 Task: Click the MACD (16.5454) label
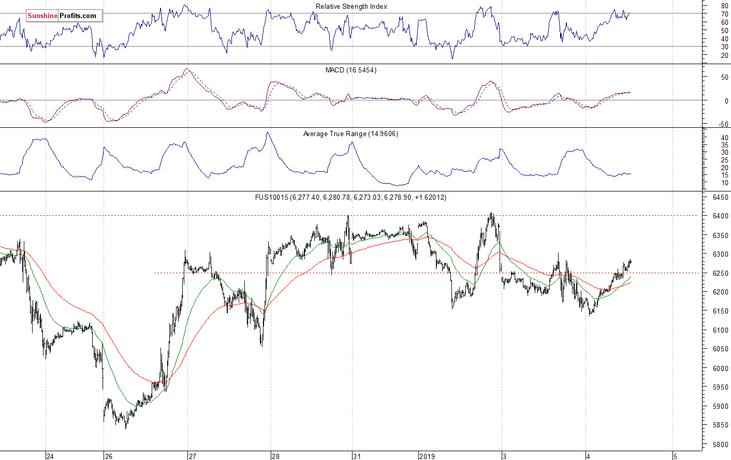[351, 70]
